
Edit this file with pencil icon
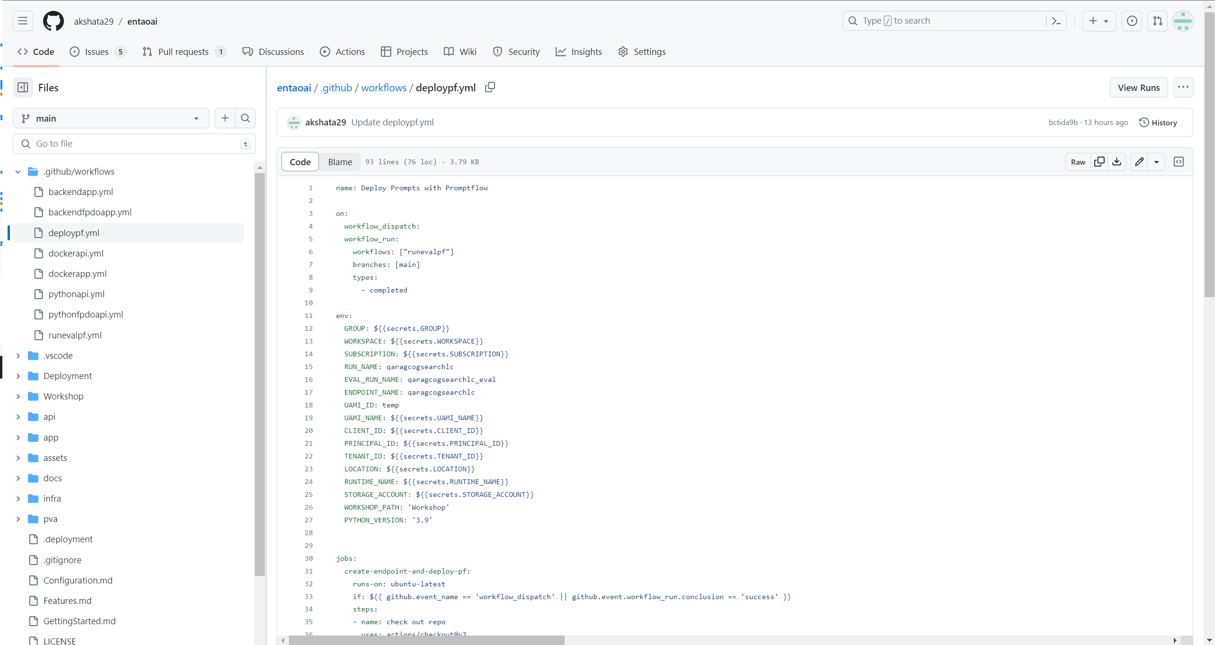(x=1139, y=162)
